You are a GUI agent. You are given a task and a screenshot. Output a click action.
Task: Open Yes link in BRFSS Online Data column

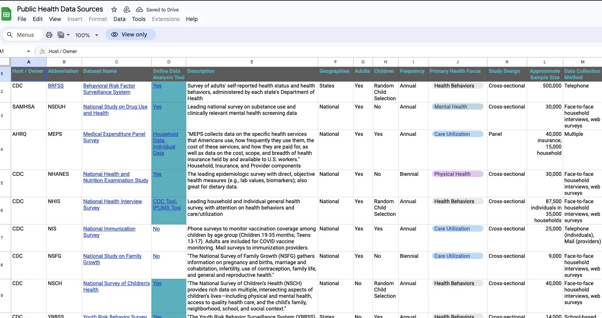(x=157, y=86)
